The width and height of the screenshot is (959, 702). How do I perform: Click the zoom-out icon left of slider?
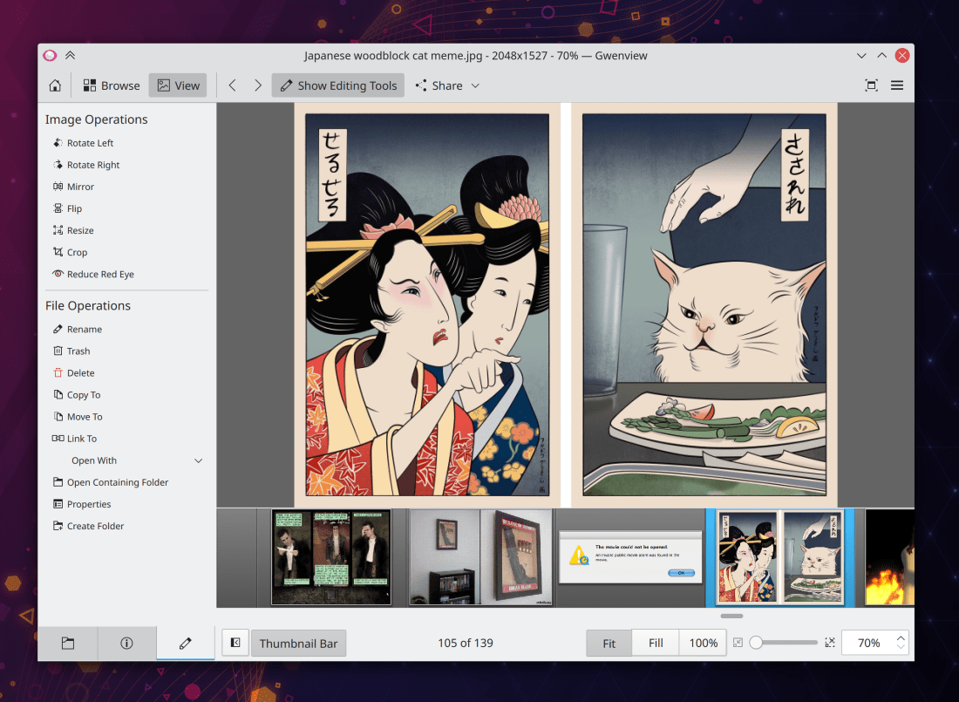738,644
